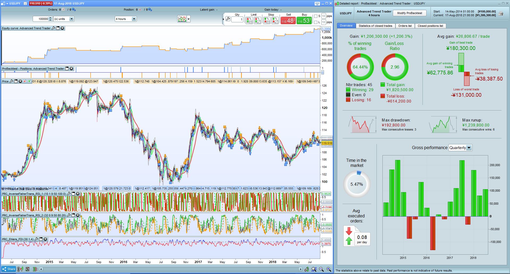510x274 pixels.
Task: Open the Orders list tab
Action: 405,26
